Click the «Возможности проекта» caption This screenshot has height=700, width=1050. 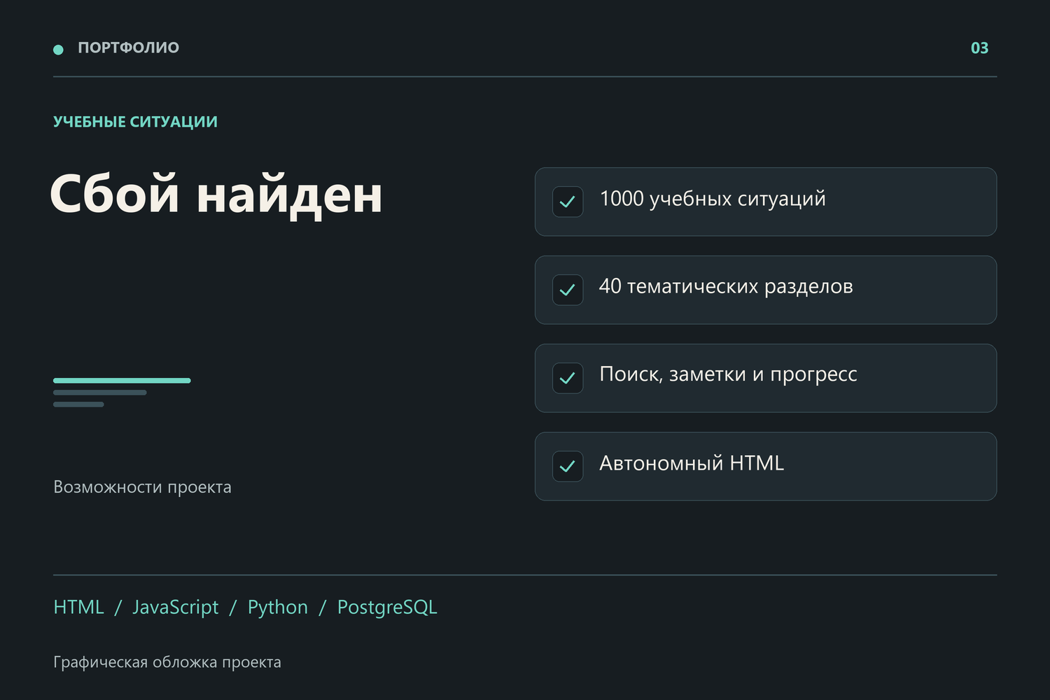point(142,487)
